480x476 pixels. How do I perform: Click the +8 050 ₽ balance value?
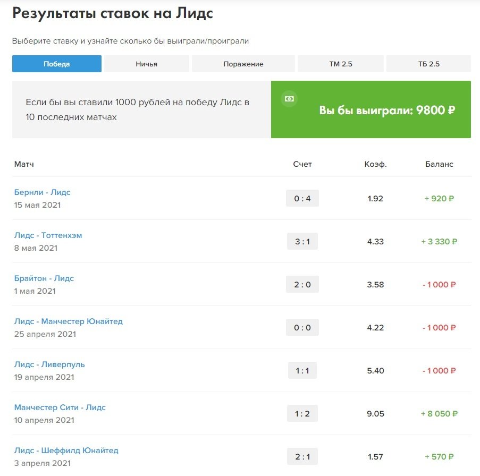(x=439, y=414)
